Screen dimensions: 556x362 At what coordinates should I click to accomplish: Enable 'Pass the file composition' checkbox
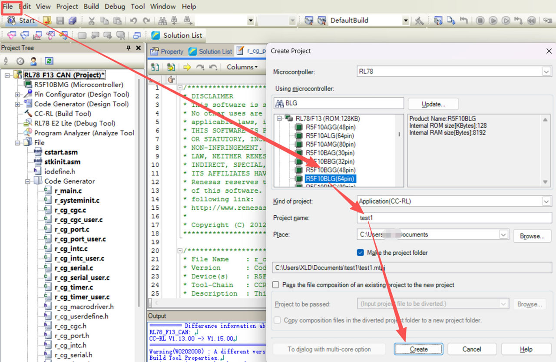[275, 285]
